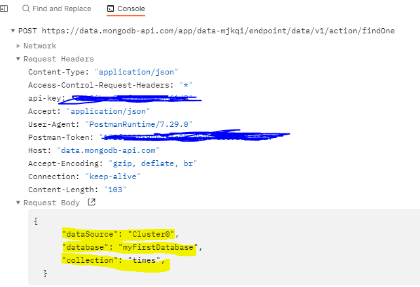Select the Content-Length value 103
The height and width of the screenshot is (287, 420).
click(x=115, y=190)
